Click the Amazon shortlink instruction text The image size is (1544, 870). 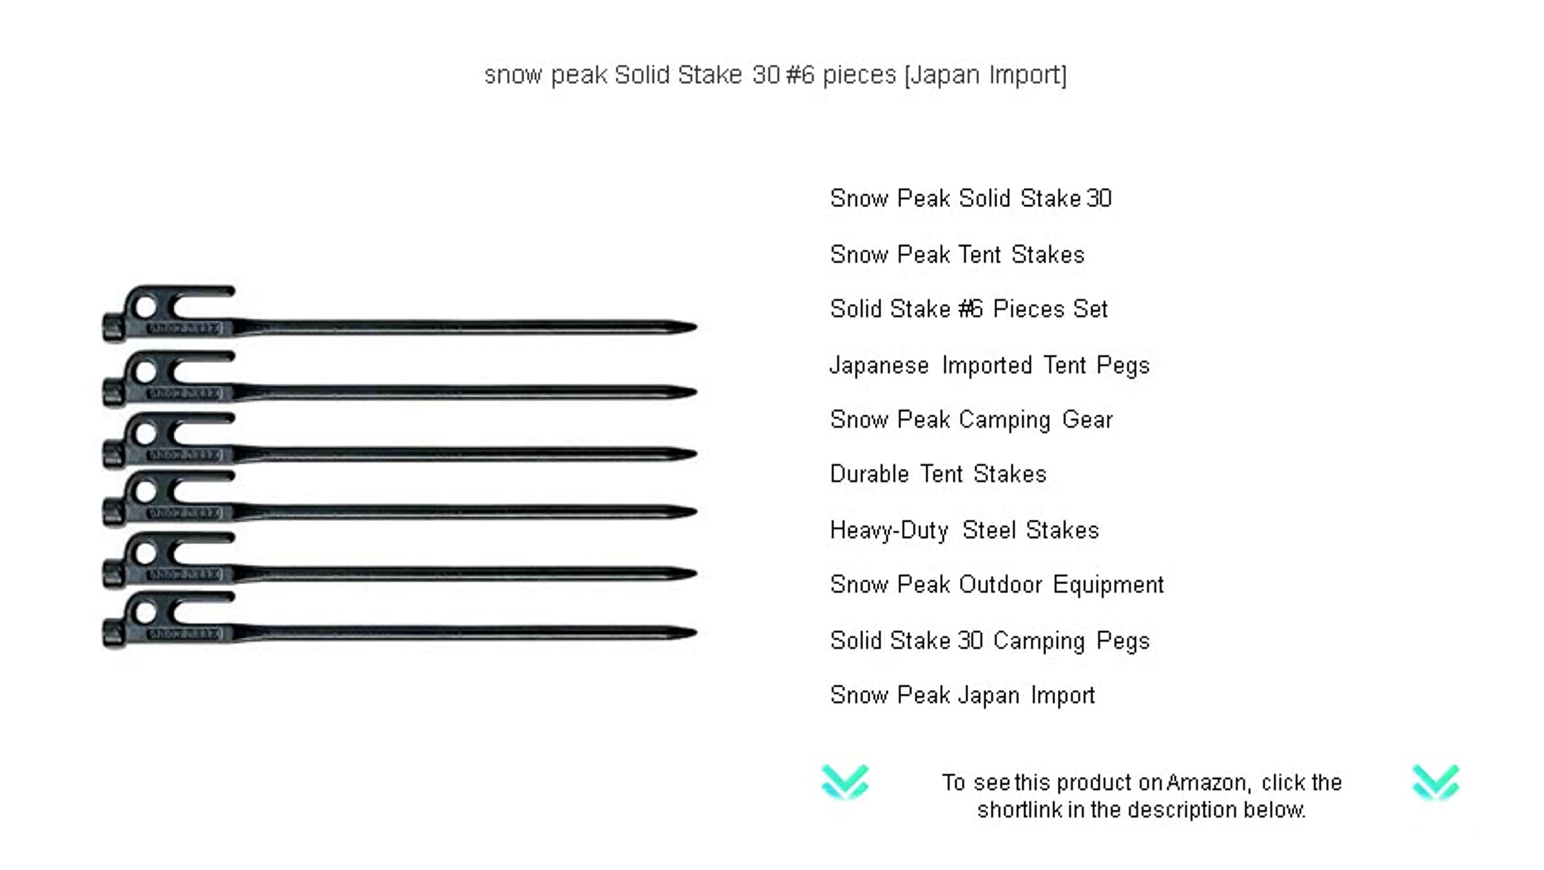coord(1142,796)
